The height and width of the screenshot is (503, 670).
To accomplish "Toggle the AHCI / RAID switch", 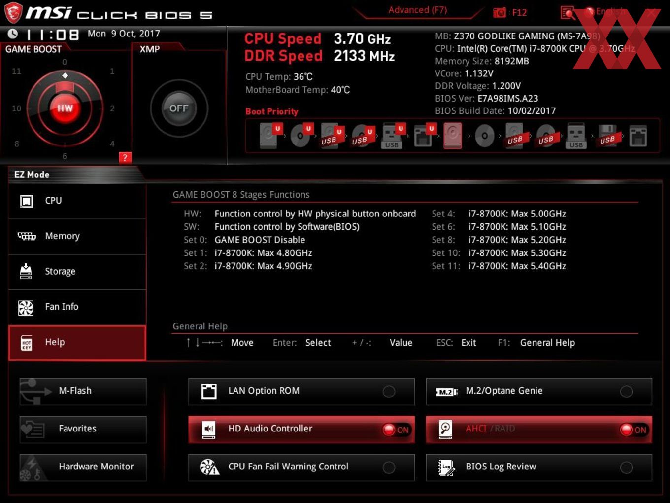I will point(634,430).
